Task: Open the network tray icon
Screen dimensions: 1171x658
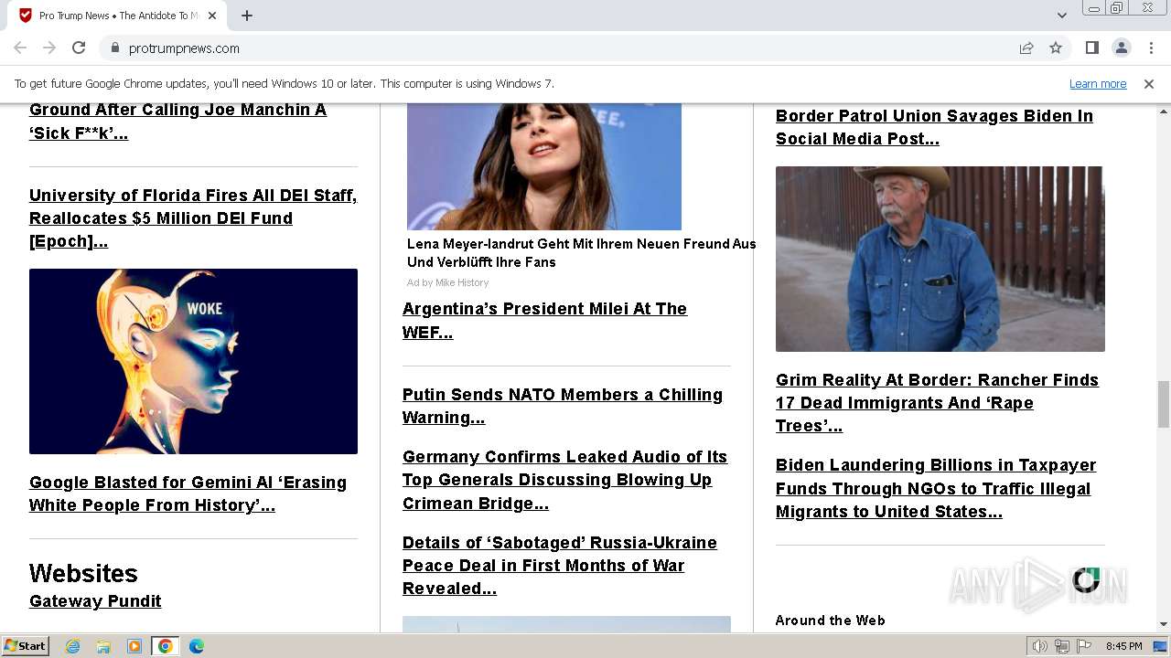Action: click(x=1062, y=646)
